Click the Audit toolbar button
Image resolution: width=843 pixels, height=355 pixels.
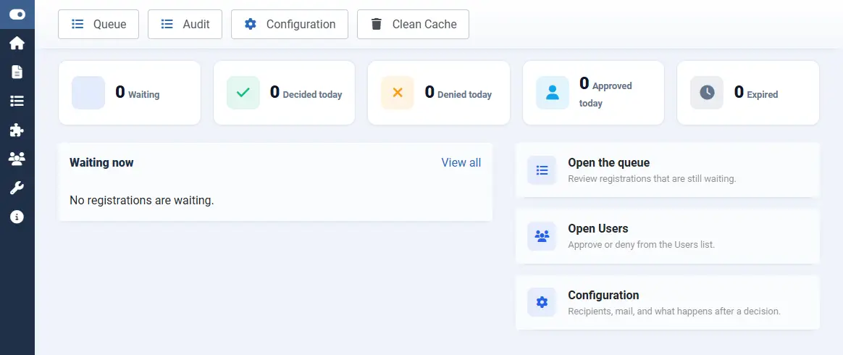[x=185, y=24]
